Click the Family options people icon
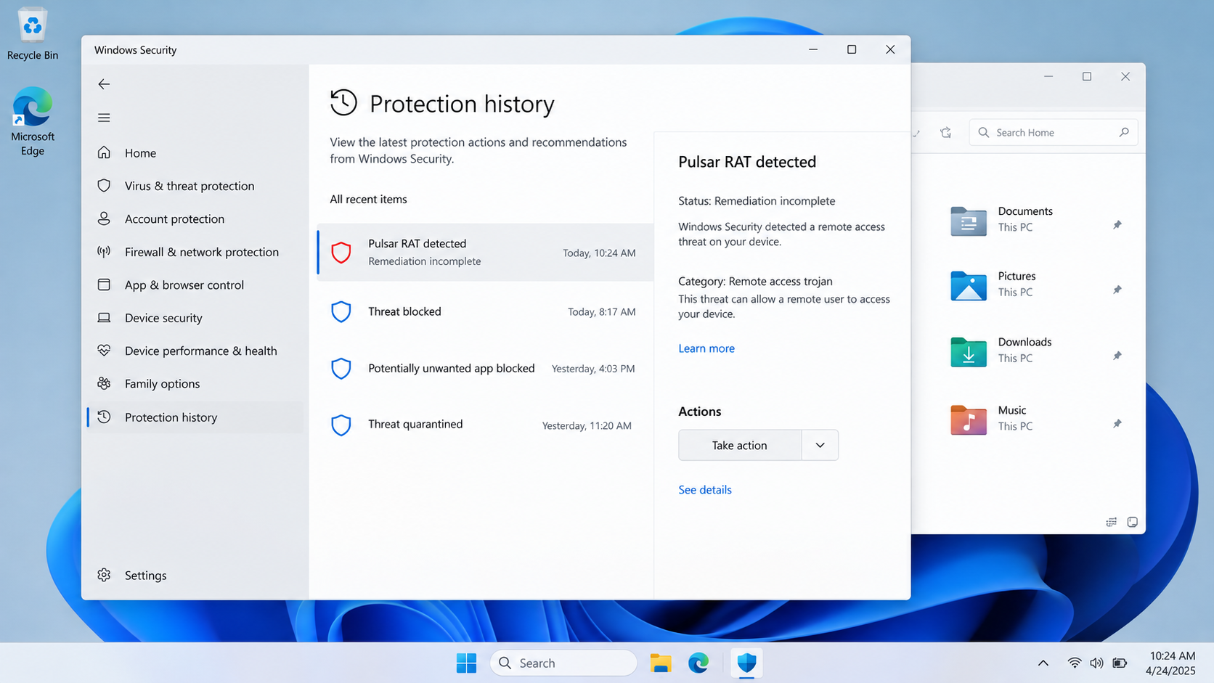This screenshot has height=683, width=1214. pyautogui.click(x=104, y=383)
